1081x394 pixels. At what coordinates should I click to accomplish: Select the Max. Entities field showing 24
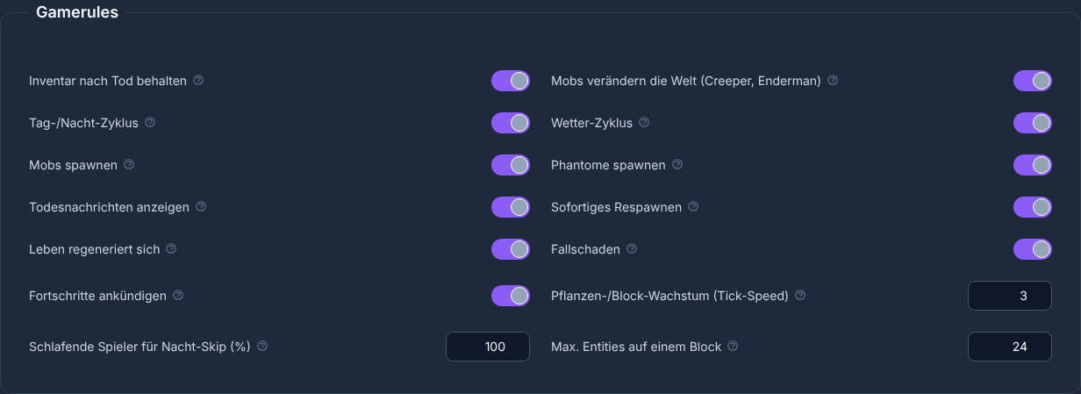(x=1010, y=347)
